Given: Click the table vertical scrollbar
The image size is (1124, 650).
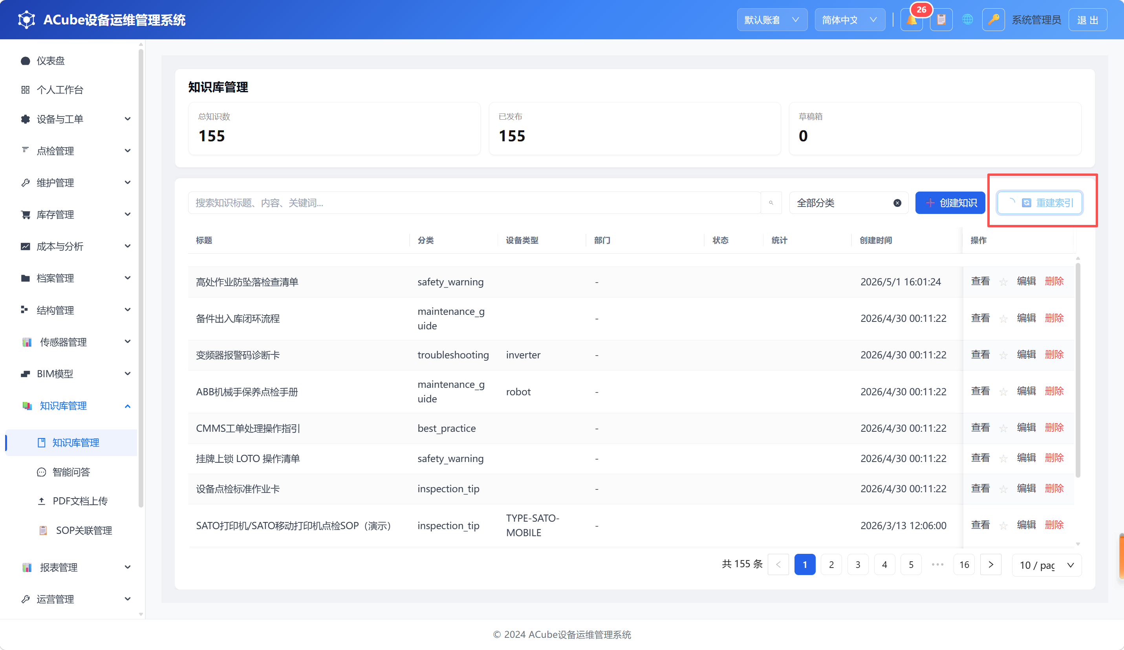Looking at the screenshot, I should point(1078,370).
